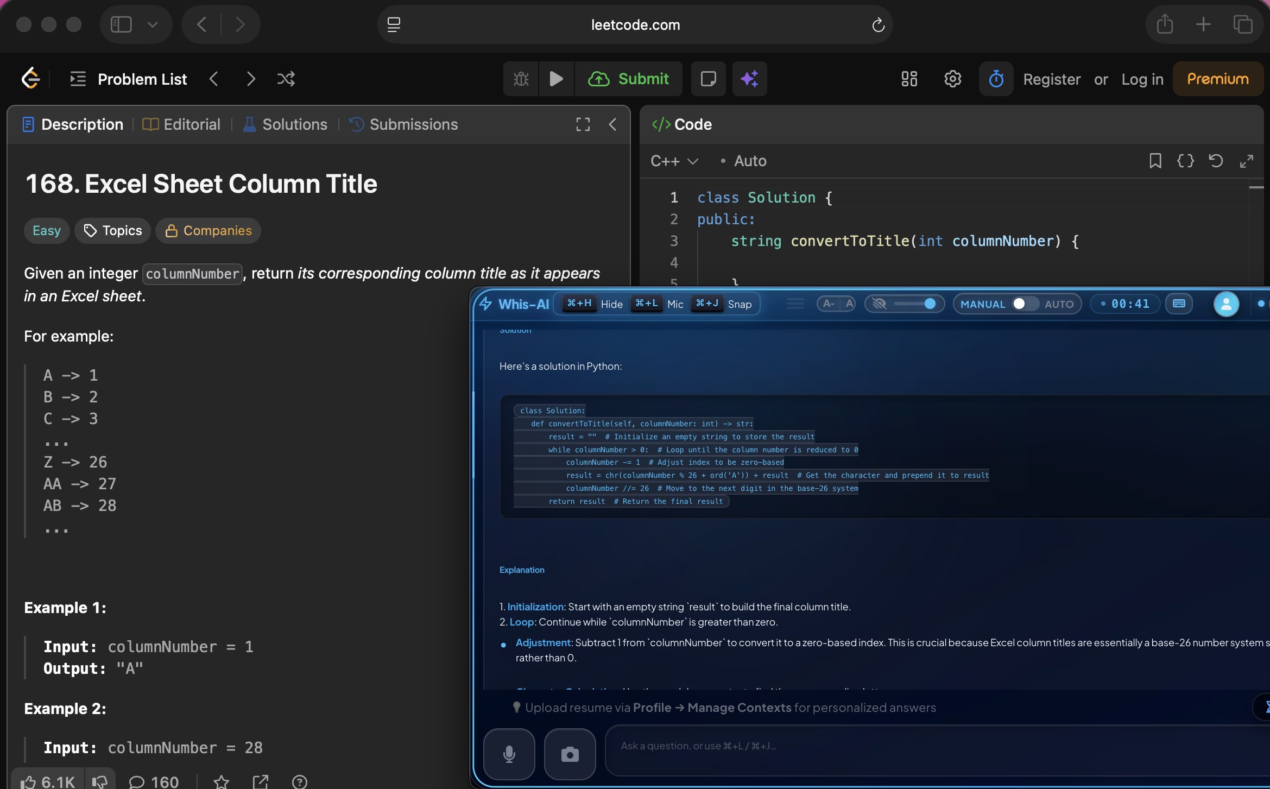
Task: Click the Log in link
Action: tap(1142, 79)
